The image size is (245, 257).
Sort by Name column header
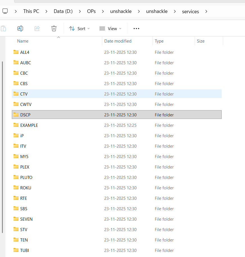coord(23,41)
